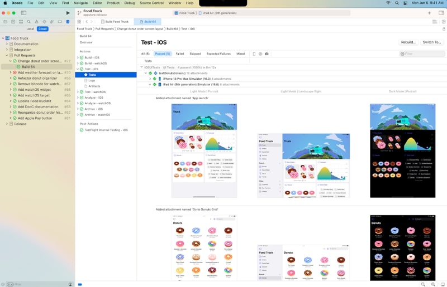The width and height of the screenshot is (447, 287).
Task: Open Control Center in the menu bar
Action: pos(405,3)
